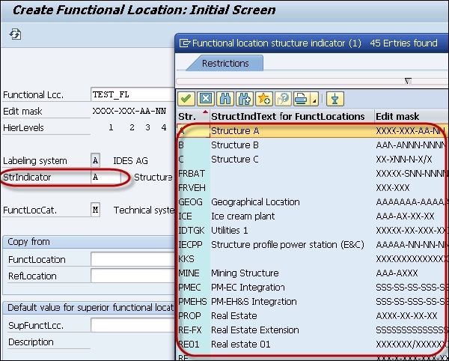Select the Structure B row

click(x=235, y=145)
